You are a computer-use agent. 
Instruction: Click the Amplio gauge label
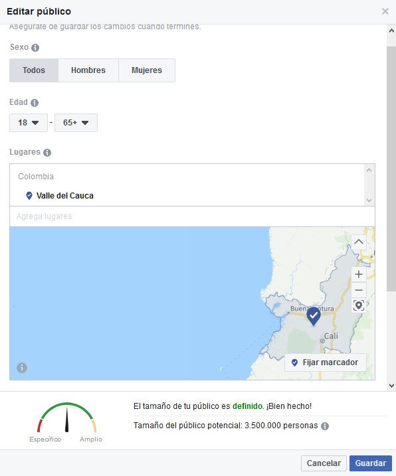tap(91, 439)
